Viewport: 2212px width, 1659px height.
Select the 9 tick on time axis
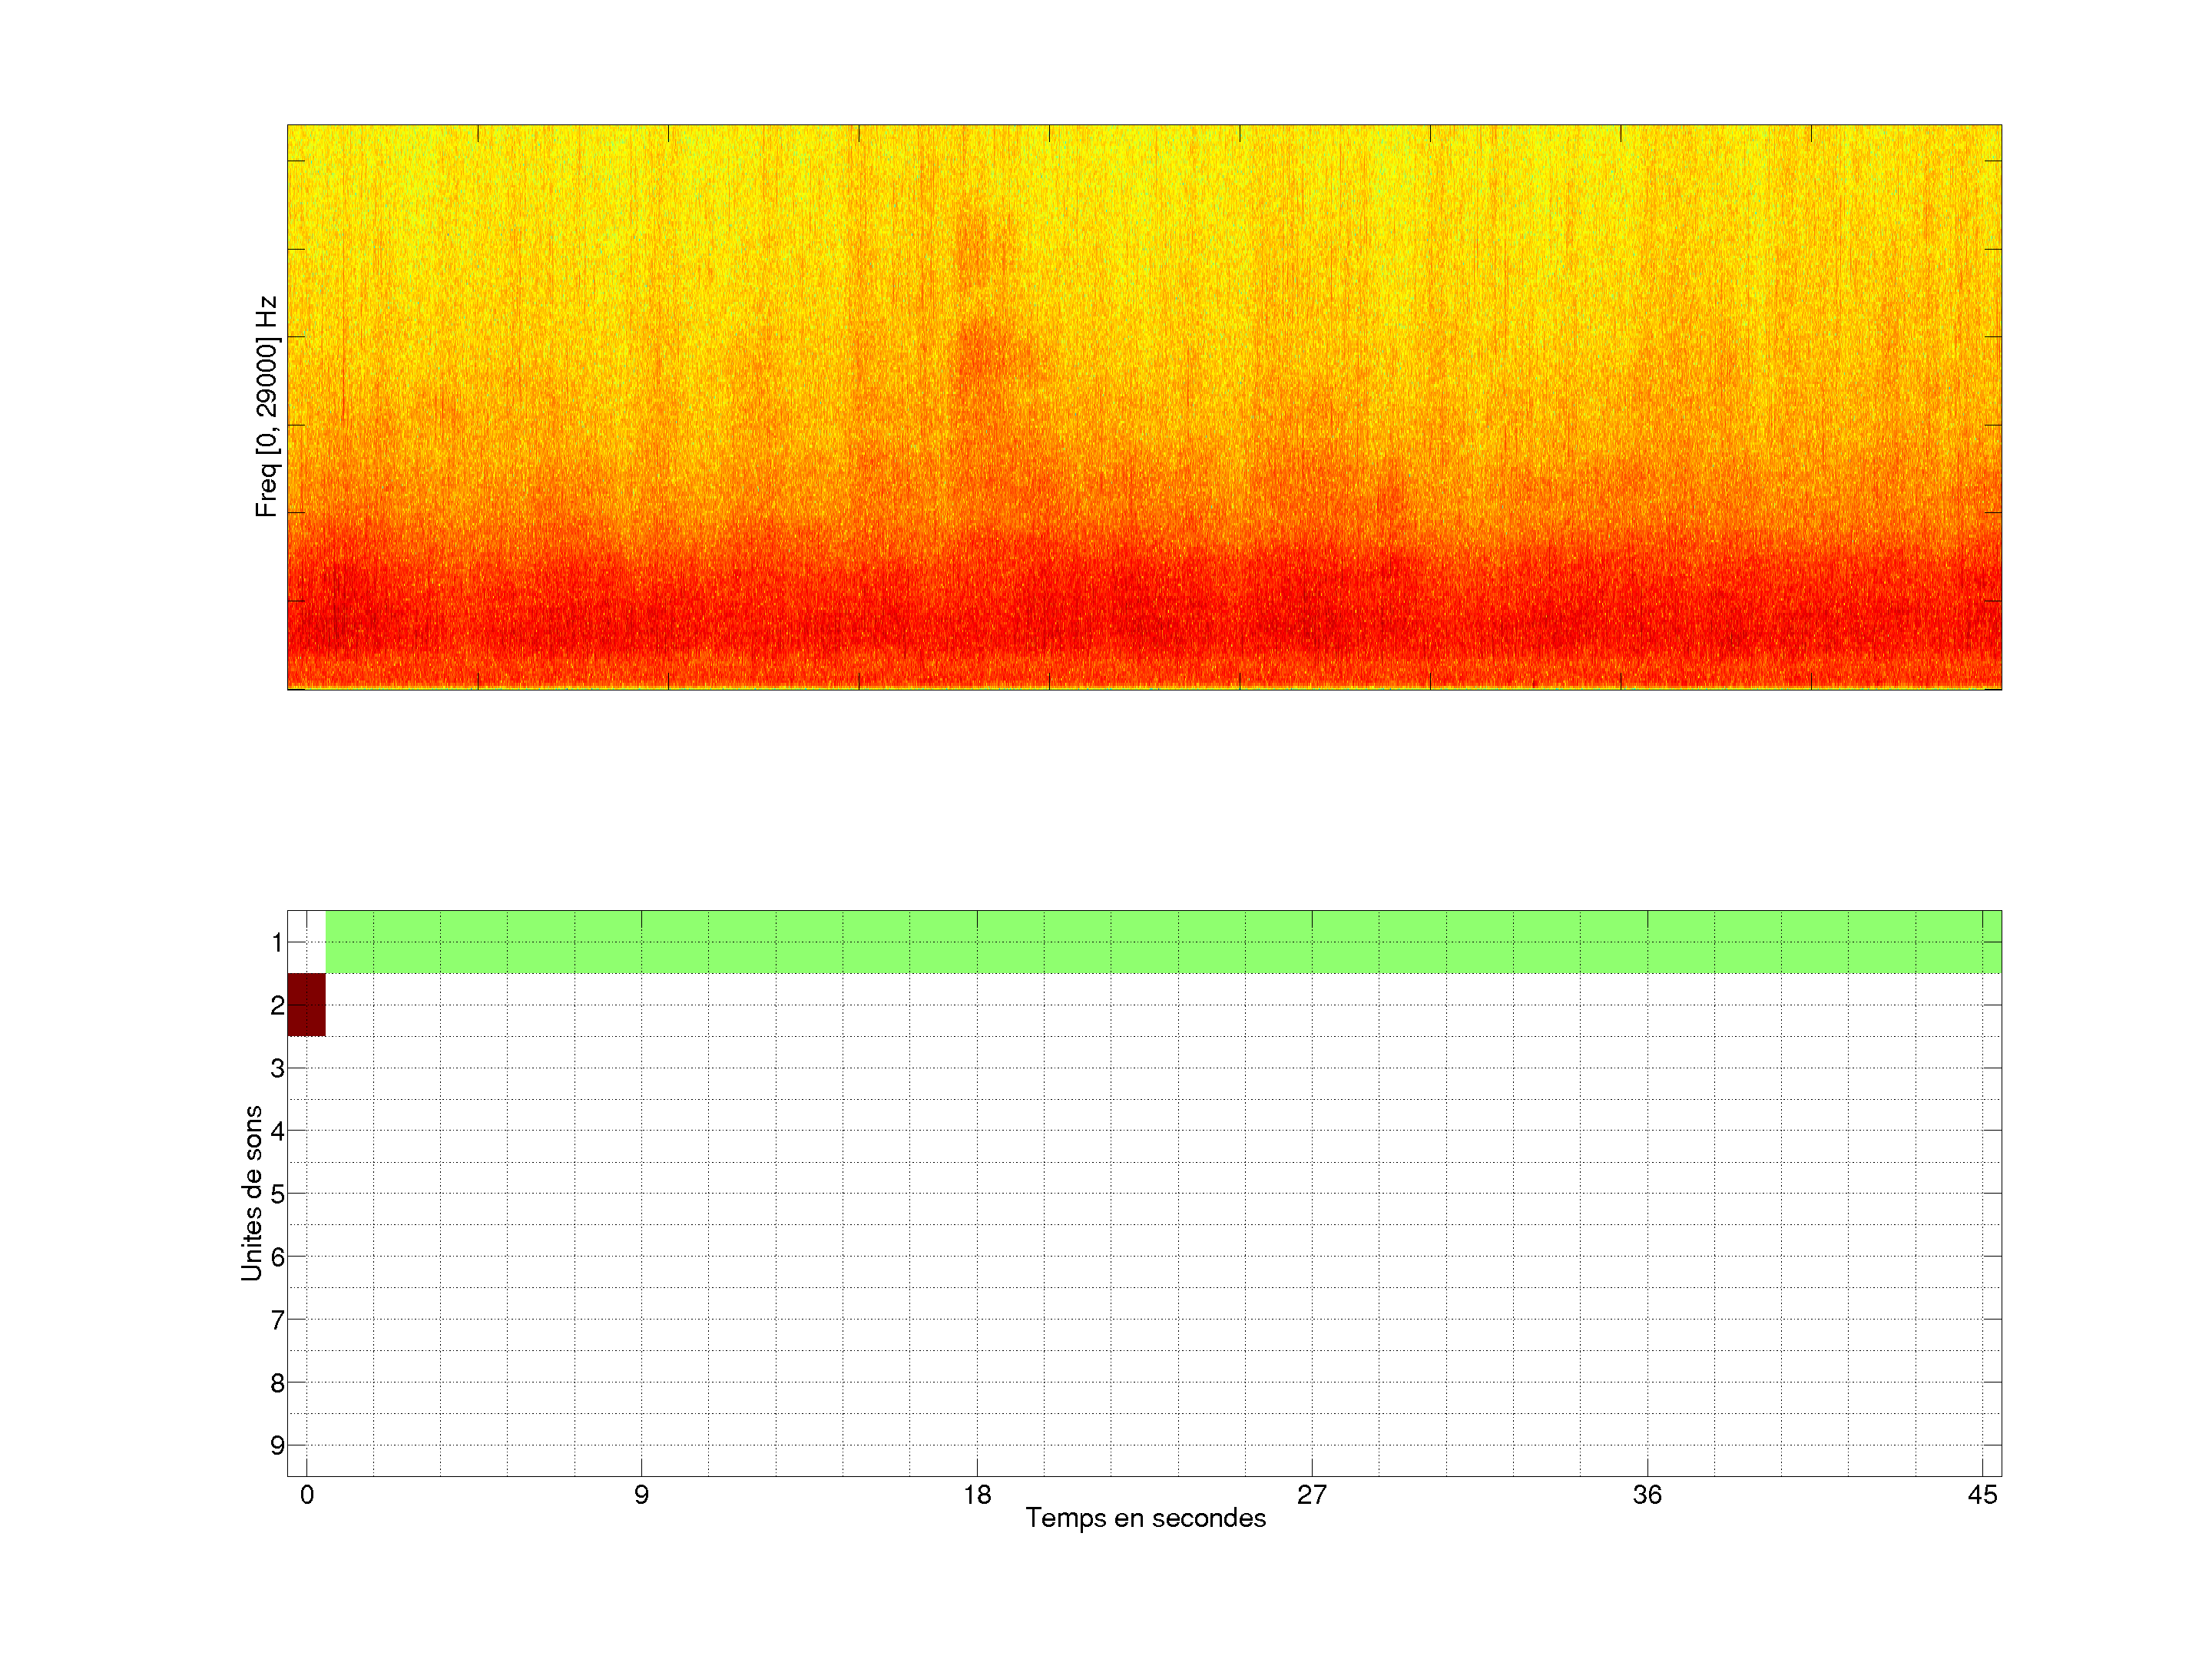641,1495
